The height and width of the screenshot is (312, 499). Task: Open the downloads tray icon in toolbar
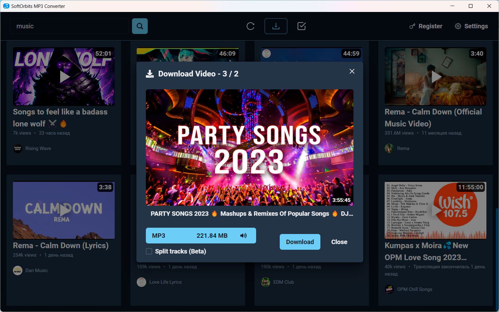coord(276,26)
